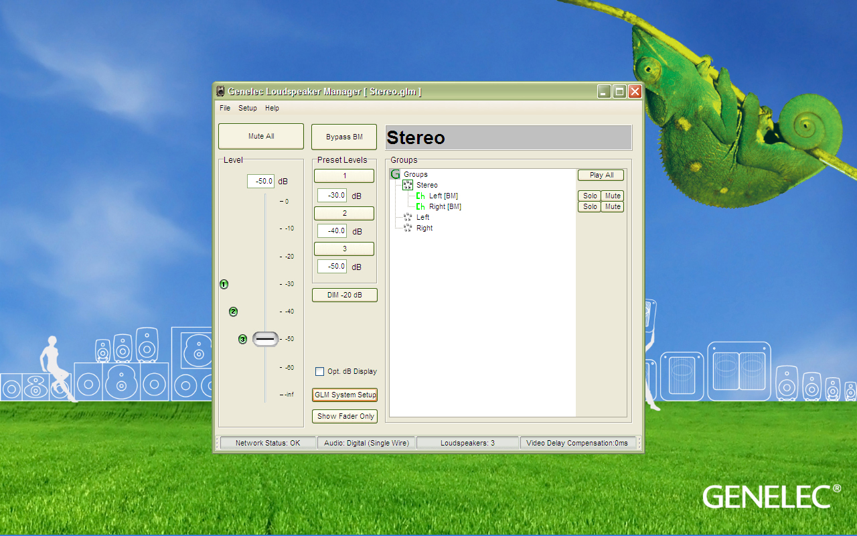Click the Right group speaker icon

coord(408,228)
